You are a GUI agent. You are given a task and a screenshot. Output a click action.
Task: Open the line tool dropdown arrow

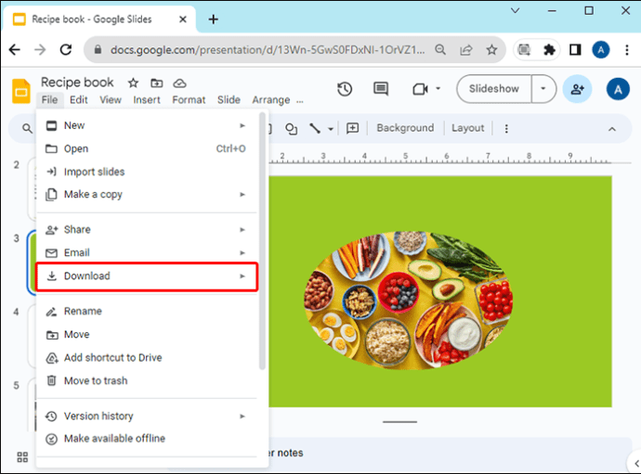tap(331, 130)
